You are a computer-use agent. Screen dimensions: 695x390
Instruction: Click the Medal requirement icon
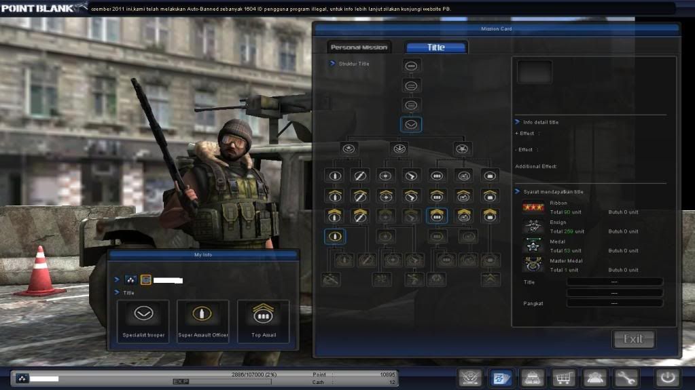tap(533, 246)
